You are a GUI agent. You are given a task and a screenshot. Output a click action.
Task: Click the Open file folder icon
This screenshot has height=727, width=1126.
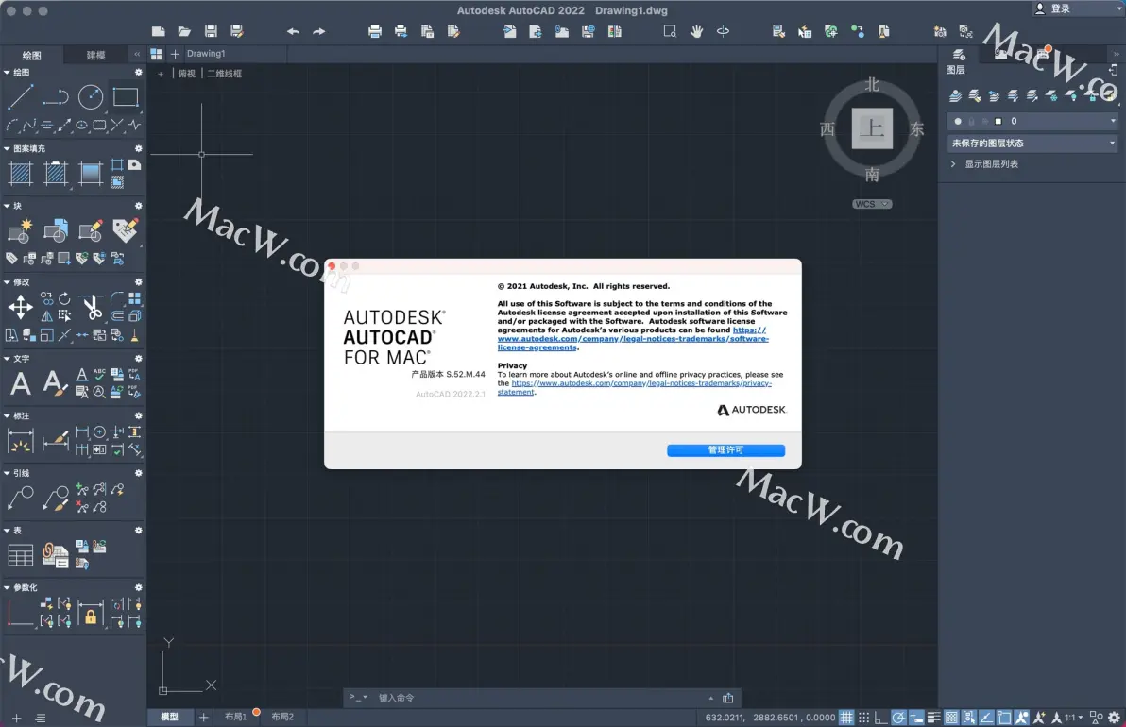pyautogui.click(x=184, y=31)
